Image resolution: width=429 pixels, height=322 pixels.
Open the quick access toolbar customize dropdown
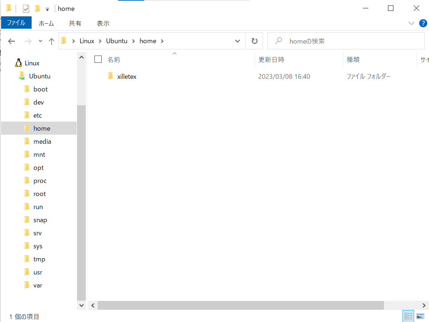(47, 9)
